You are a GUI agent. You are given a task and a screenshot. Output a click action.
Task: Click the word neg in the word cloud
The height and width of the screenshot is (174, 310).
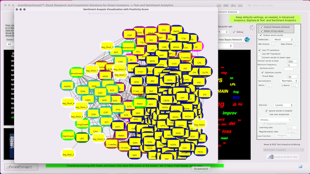(x=224, y=73)
